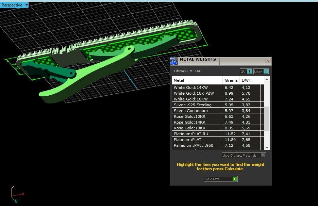The height and width of the screenshot is (206, 318).
Task: Select Silver:Continuum row
Action: (218, 111)
